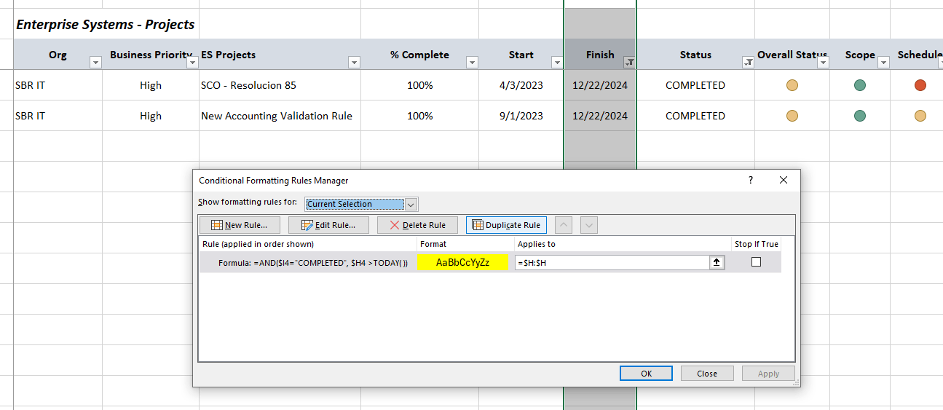Select 100% cell in SCO row
The width and height of the screenshot is (943, 410).
click(x=420, y=85)
